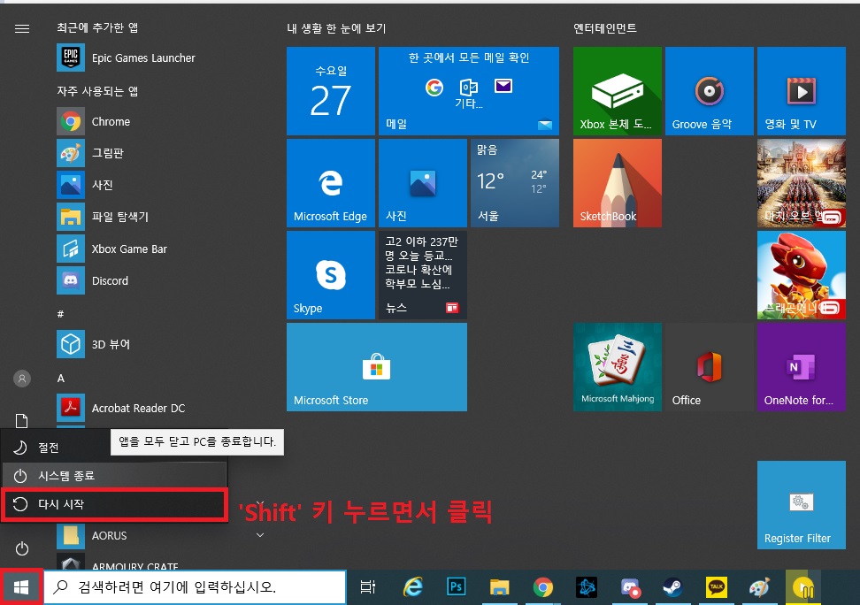Select 절전 sleep option
The height and width of the screenshot is (605, 860).
(x=55, y=448)
